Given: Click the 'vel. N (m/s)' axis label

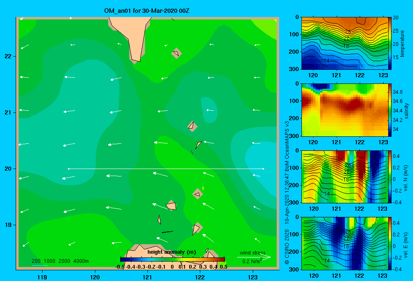Looking at the screenshot, I should [406, 178].
